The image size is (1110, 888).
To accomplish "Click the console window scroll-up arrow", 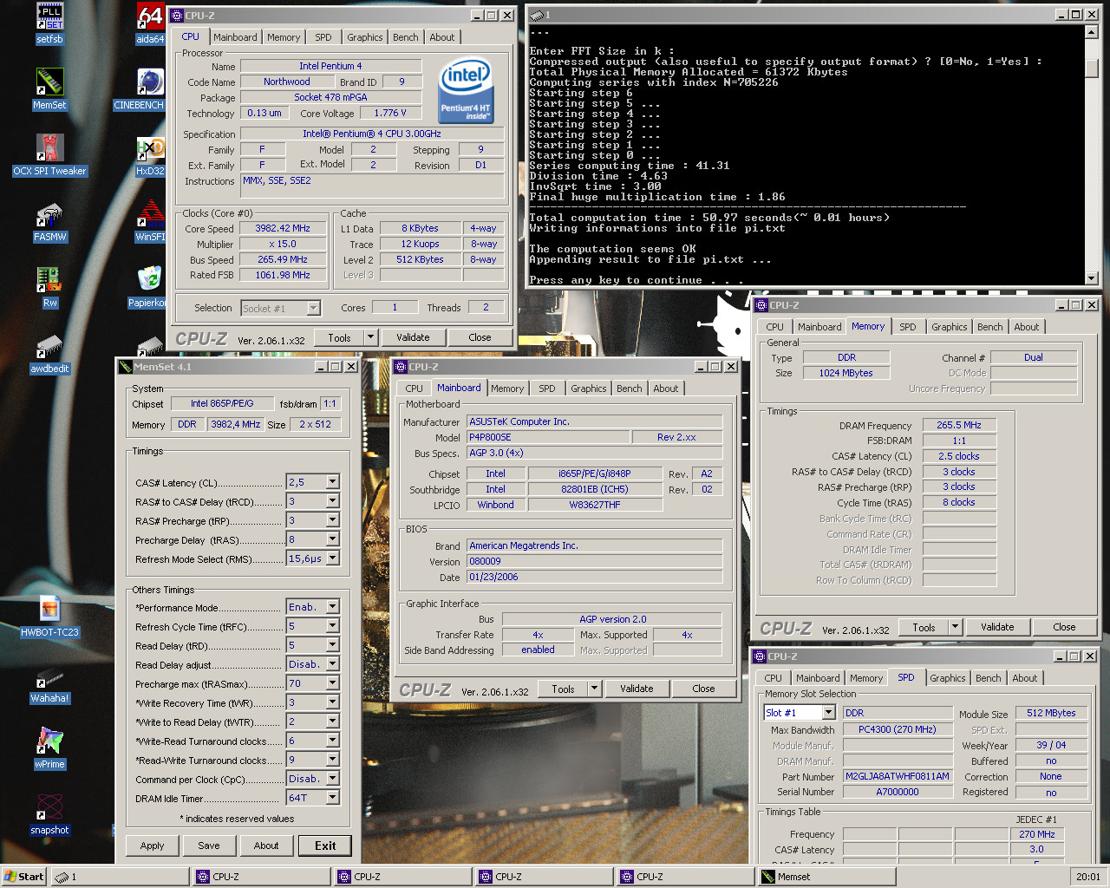I will pyautogui.click(x=1092, y=32).
